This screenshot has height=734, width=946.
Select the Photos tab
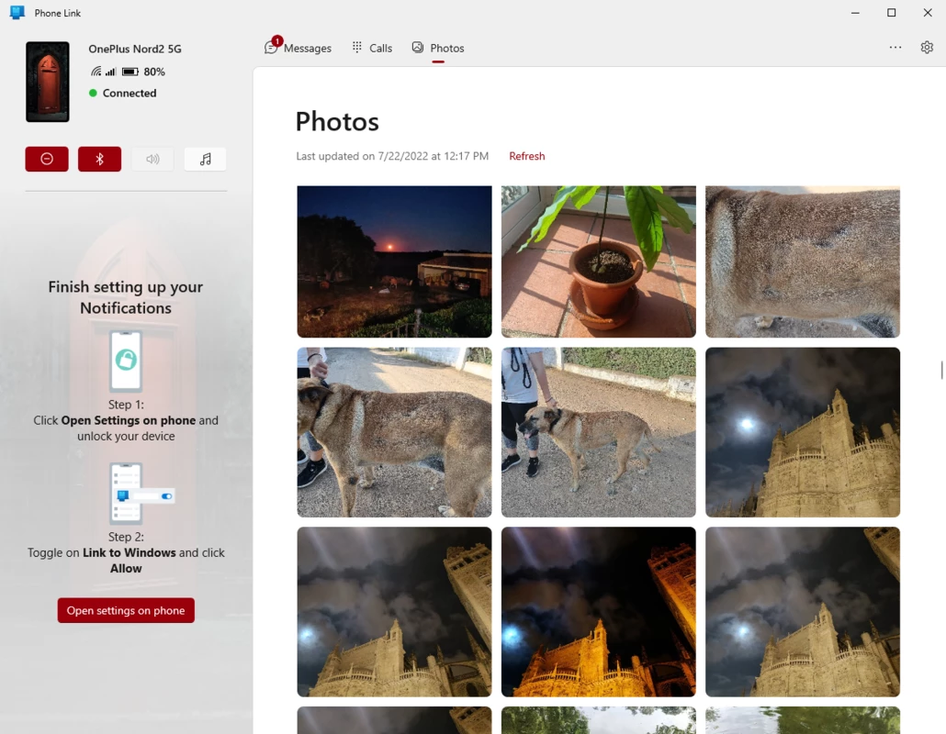(438, 48)
